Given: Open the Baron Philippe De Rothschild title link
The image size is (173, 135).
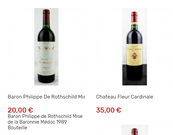Looking at the screenshot, I should [x=47, y=97].
